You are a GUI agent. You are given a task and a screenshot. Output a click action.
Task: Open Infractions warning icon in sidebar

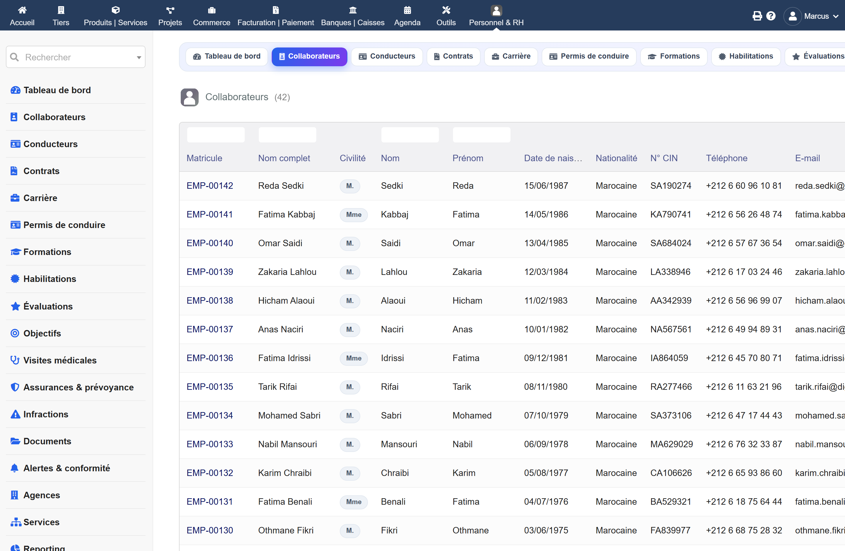15,414
